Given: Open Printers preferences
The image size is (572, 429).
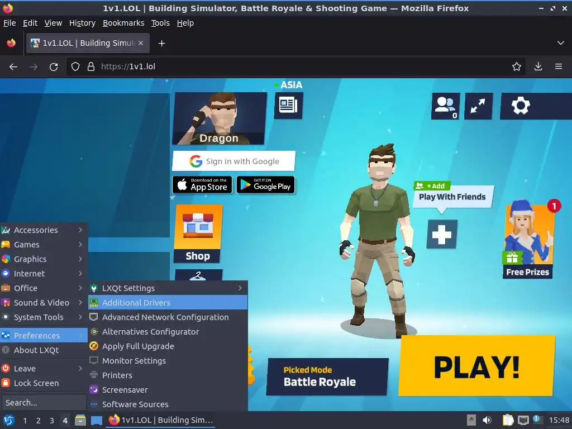Looking at the screenshot, I should pyautogui.click(x=168, y=375).
